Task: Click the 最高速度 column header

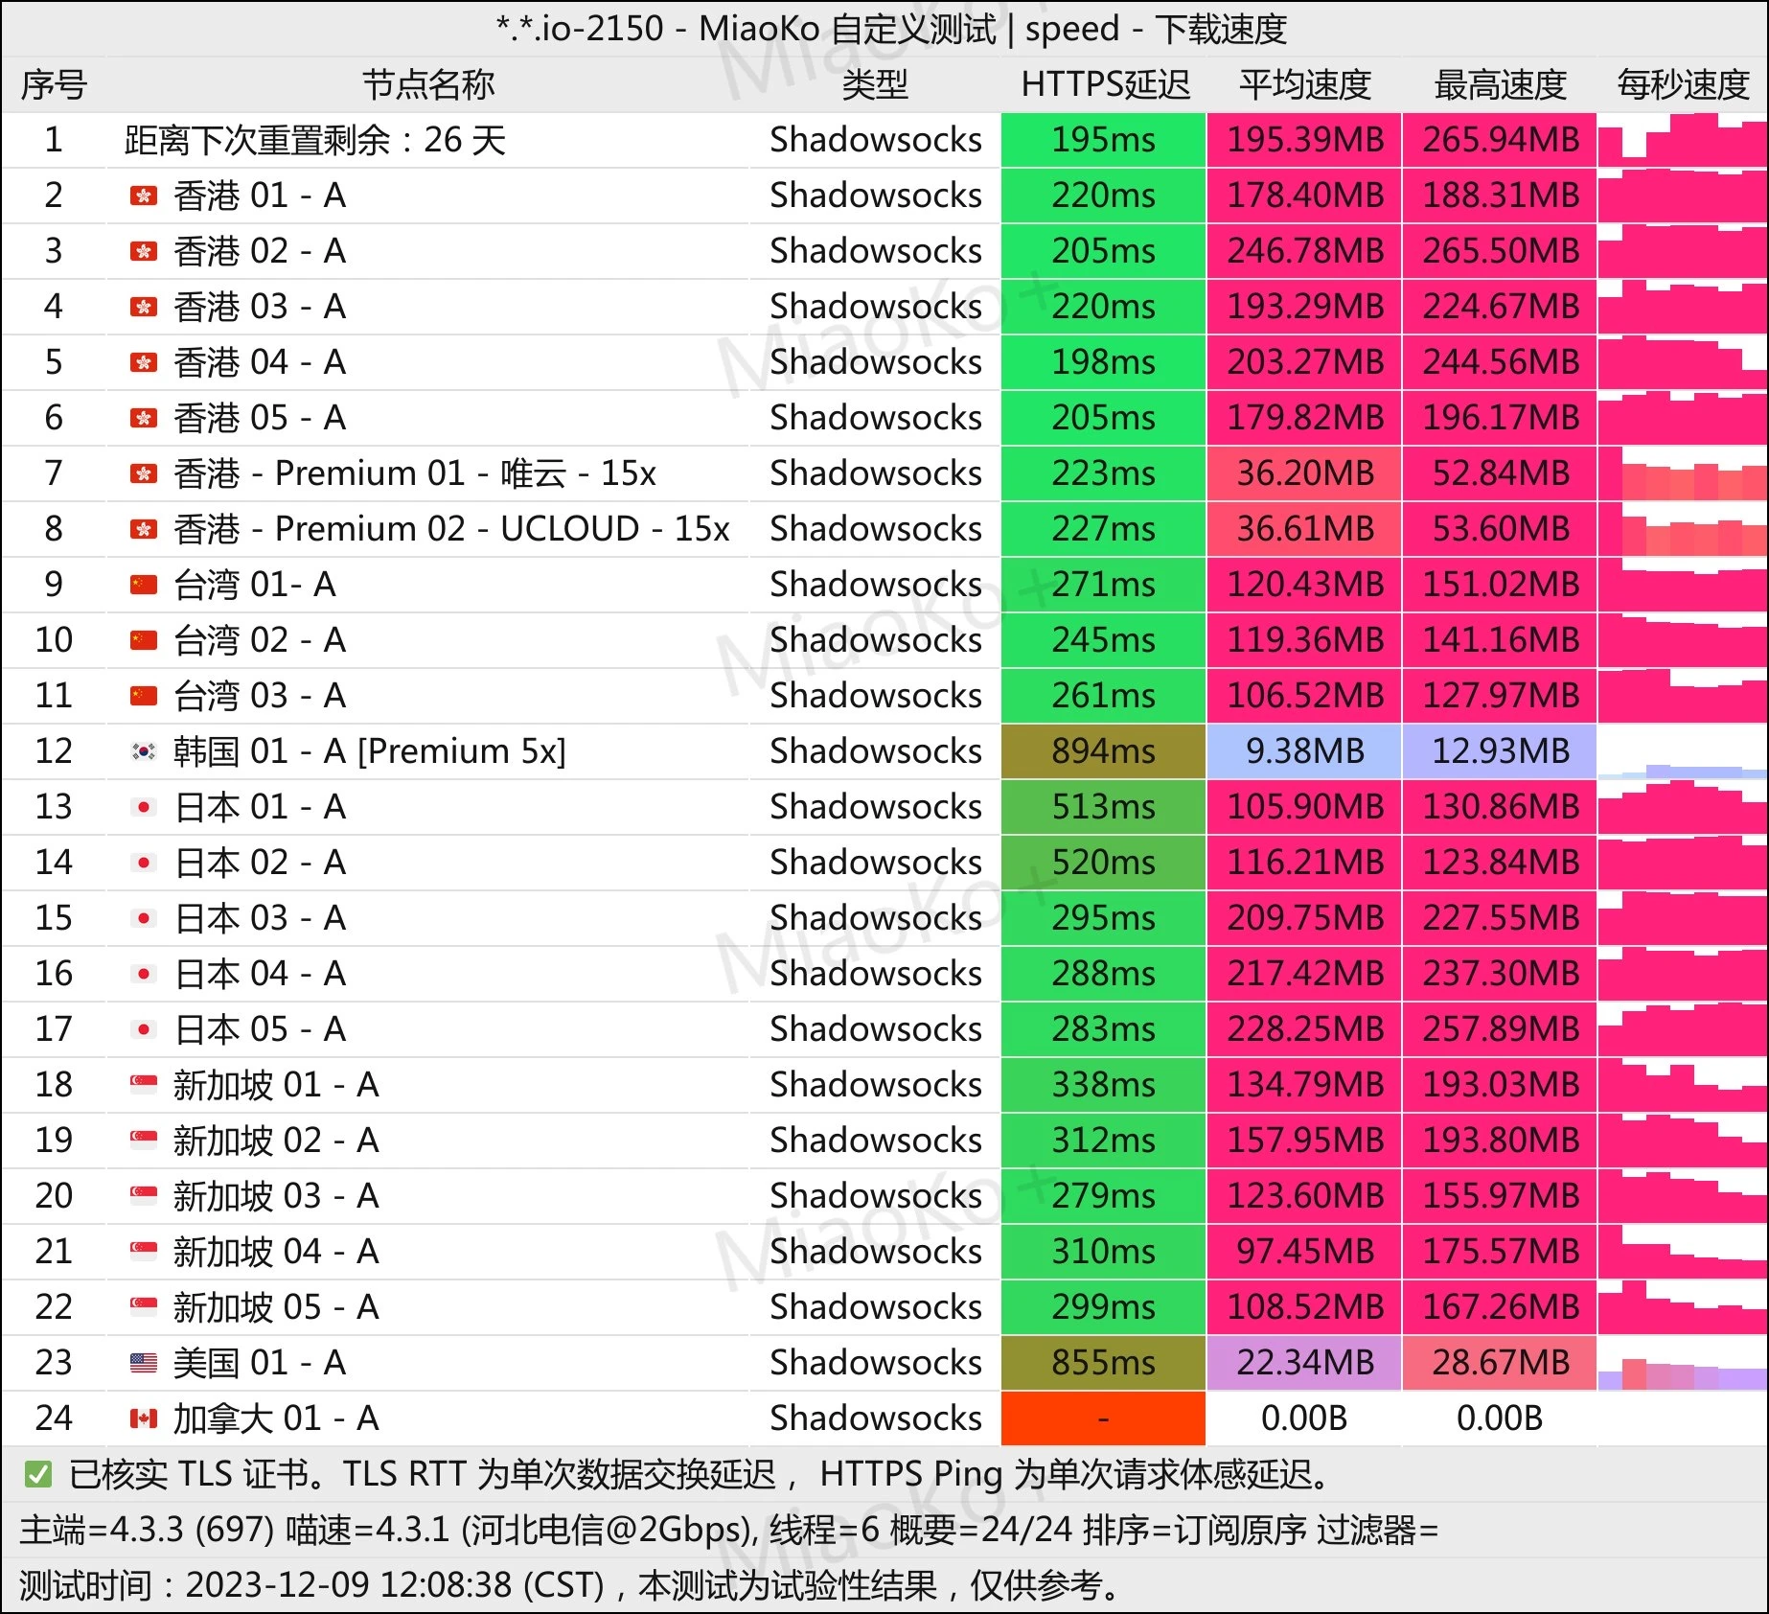Action: click(1500, 85)
